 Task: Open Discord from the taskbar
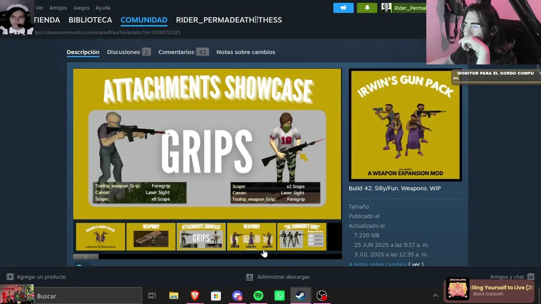coord(237,296)
